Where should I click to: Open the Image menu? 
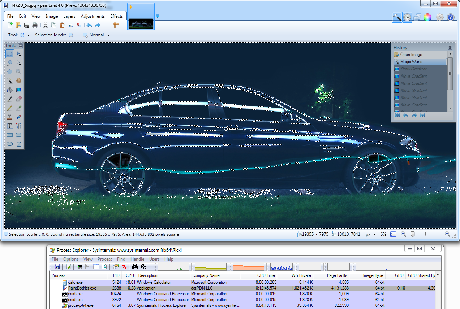click(52, 16)
